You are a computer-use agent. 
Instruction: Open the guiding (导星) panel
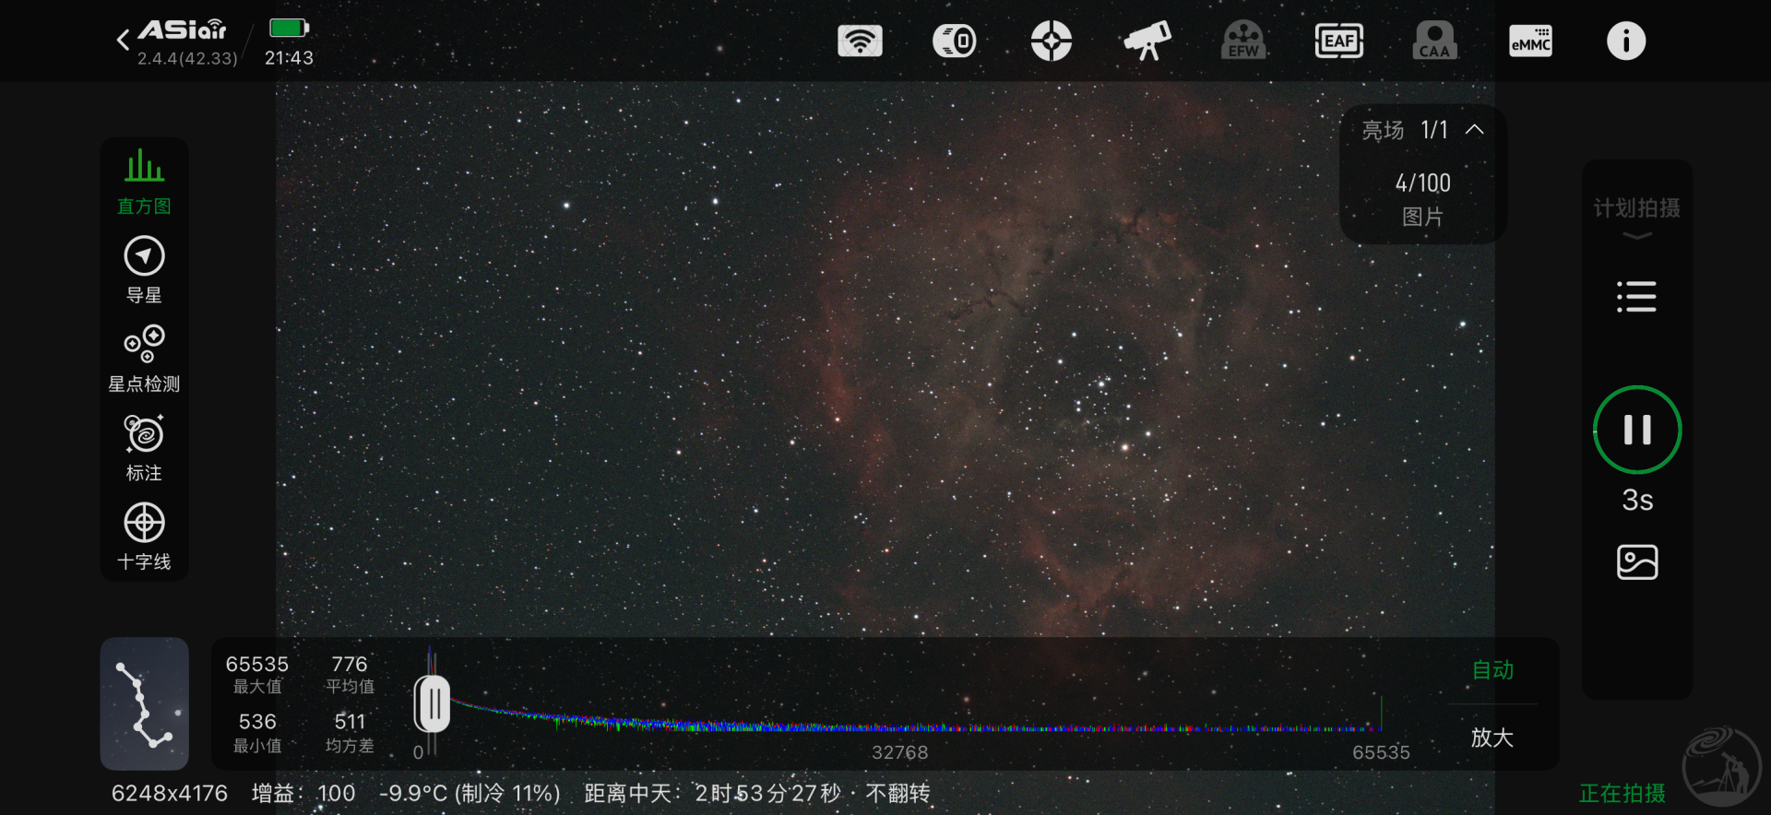click(x=144, y=270)
